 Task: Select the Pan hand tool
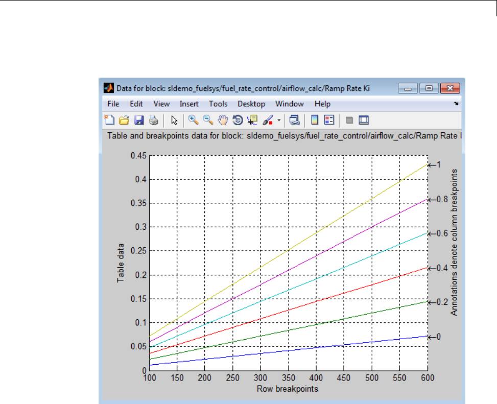click(x=223, y=120)
